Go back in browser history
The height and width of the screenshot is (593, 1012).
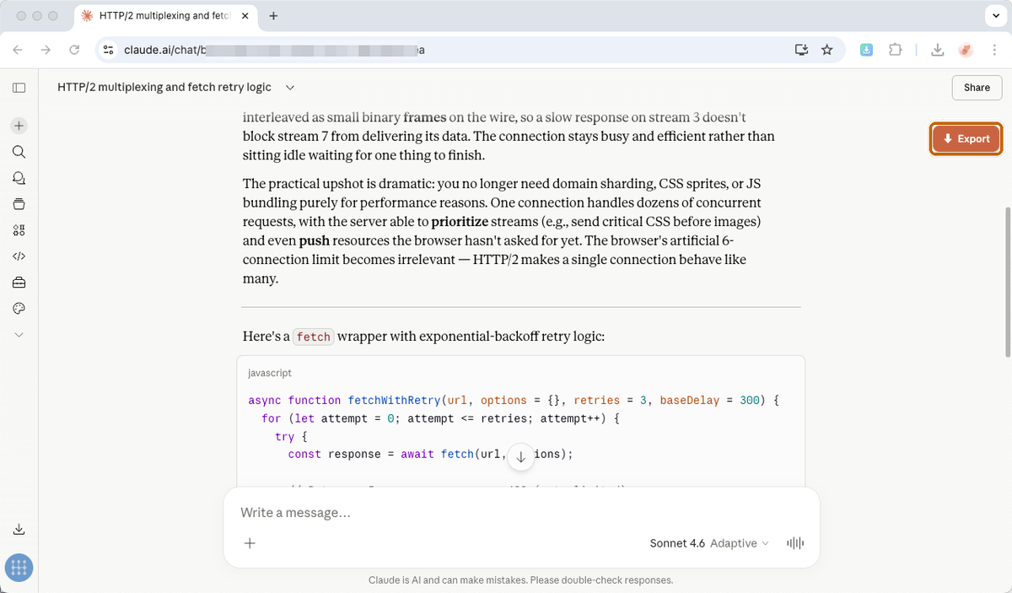(18, 51)
